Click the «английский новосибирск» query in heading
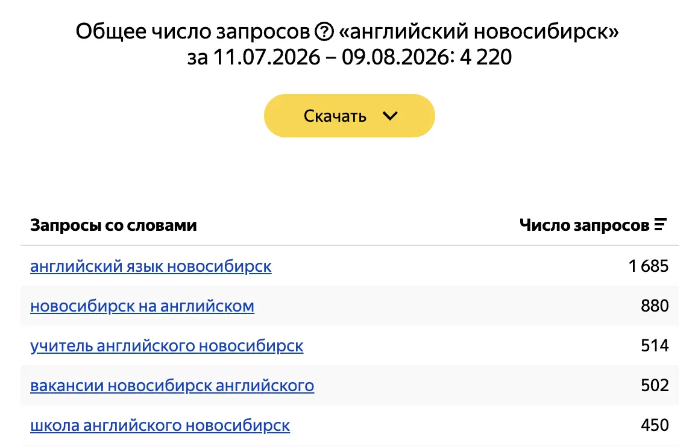The height and width of the screenshot is (446, 698). (x=479, y=31)
